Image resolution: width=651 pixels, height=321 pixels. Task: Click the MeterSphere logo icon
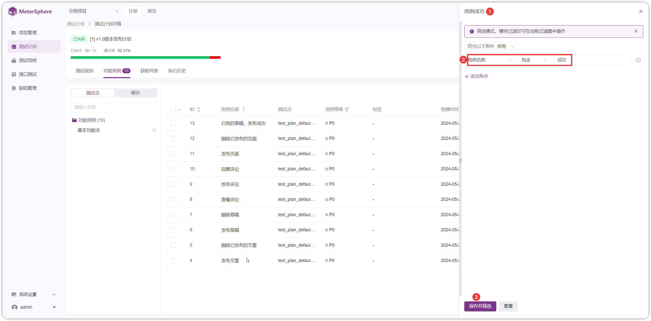[12, 11]
